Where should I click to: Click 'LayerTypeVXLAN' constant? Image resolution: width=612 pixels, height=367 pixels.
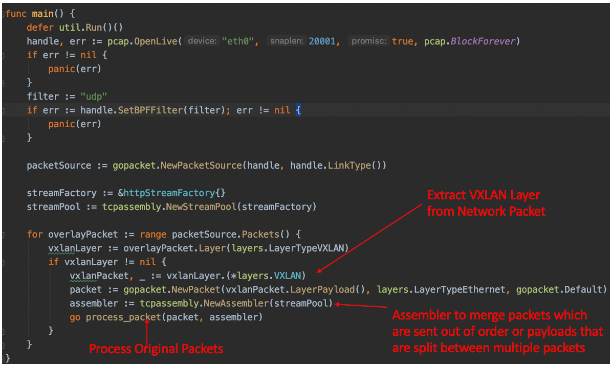pyautogui.click(x=307, y=248)
